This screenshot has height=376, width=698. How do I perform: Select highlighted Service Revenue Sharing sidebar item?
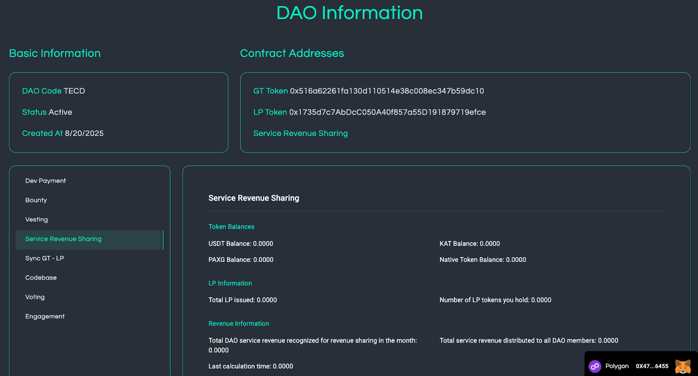[x=63, y=239]
